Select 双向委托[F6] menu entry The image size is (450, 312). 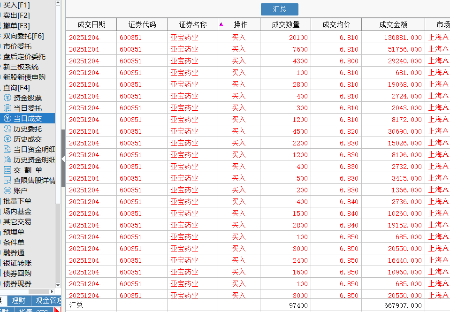(23, 36)
